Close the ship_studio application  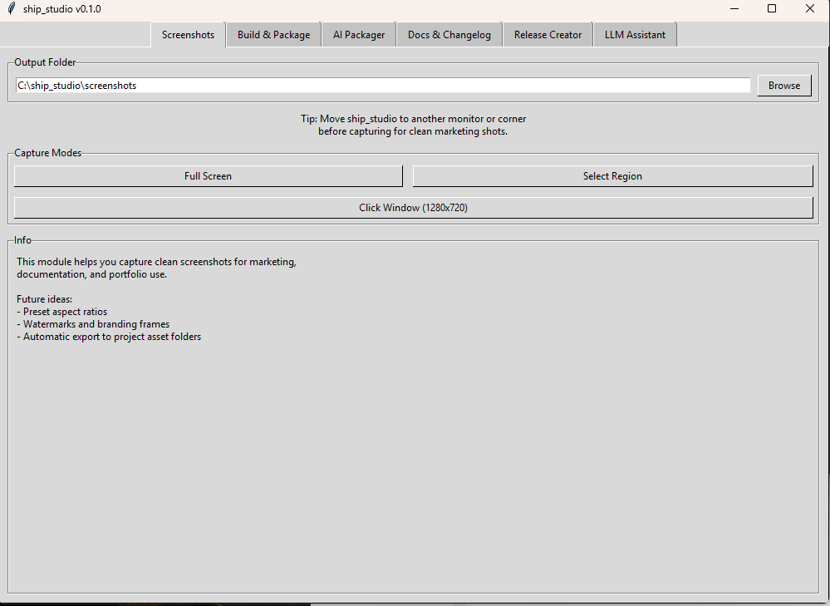(809, 8)
